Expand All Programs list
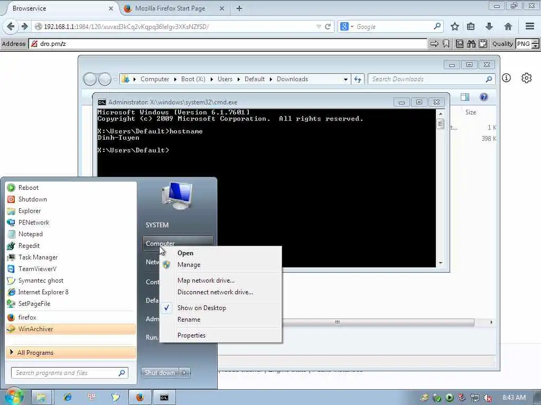Screen dimensions: 541x405 point(71,353)
